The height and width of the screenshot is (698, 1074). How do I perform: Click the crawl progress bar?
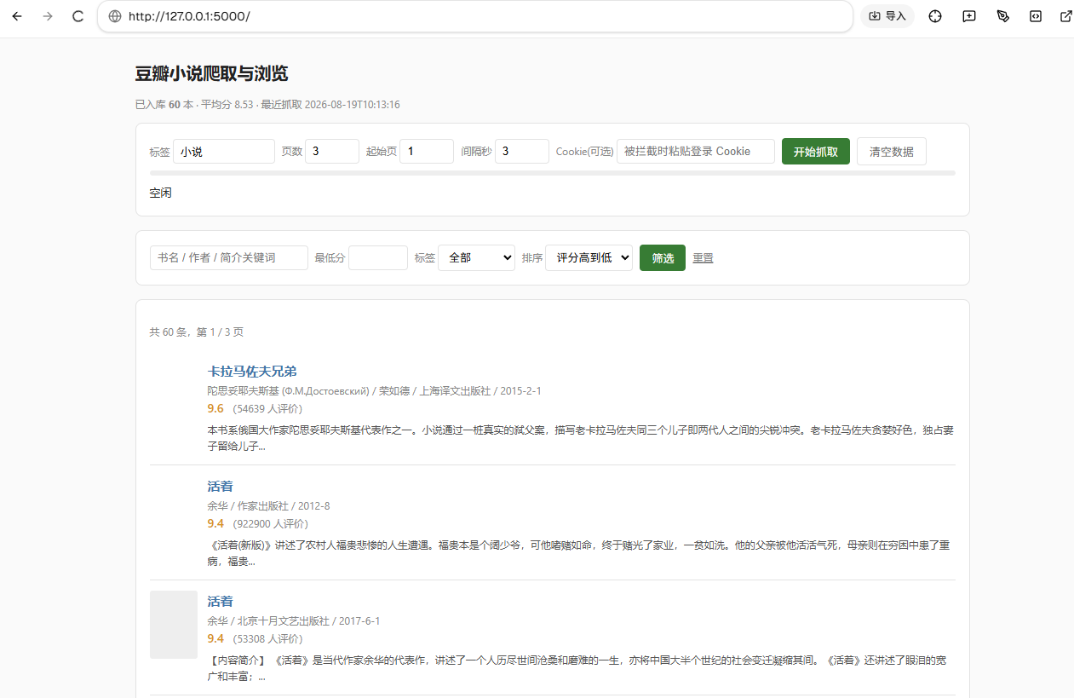click(x=552, y=173)
